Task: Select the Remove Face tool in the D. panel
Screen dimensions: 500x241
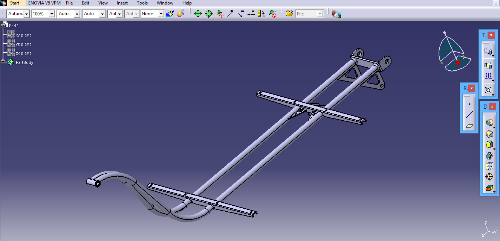Action: tap(489, 188)
